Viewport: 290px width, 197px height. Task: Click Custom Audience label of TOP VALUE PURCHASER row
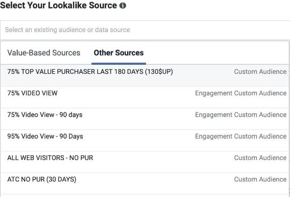260,72
